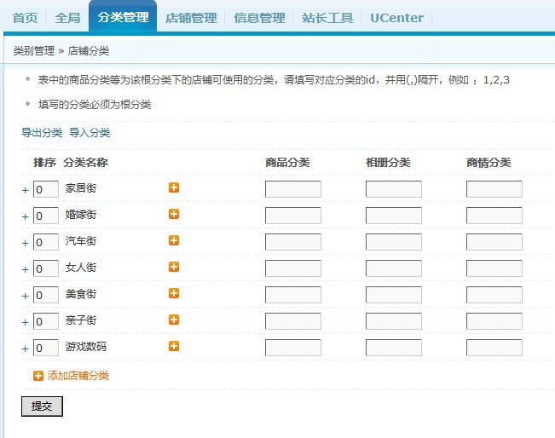
Task: Switch to the 店铺管理 tab
Action: [191, 18]
